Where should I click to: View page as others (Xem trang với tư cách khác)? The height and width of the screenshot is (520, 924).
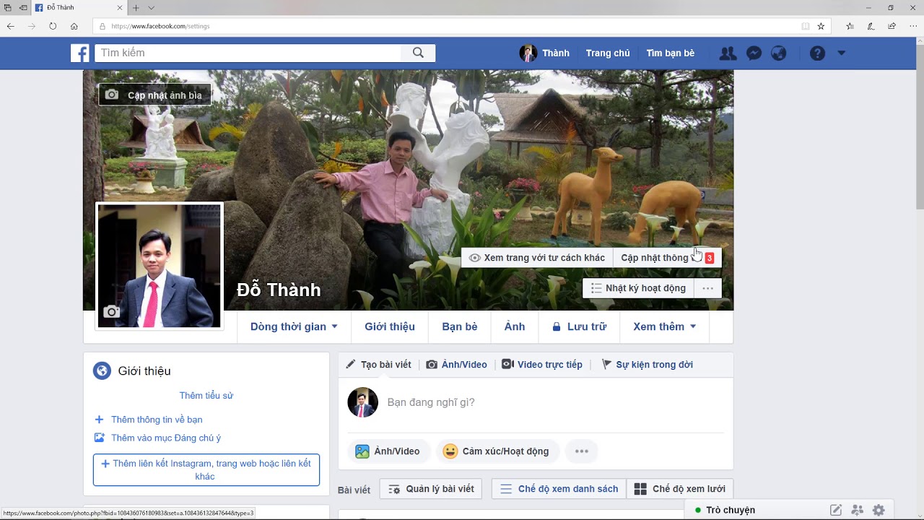536,258
